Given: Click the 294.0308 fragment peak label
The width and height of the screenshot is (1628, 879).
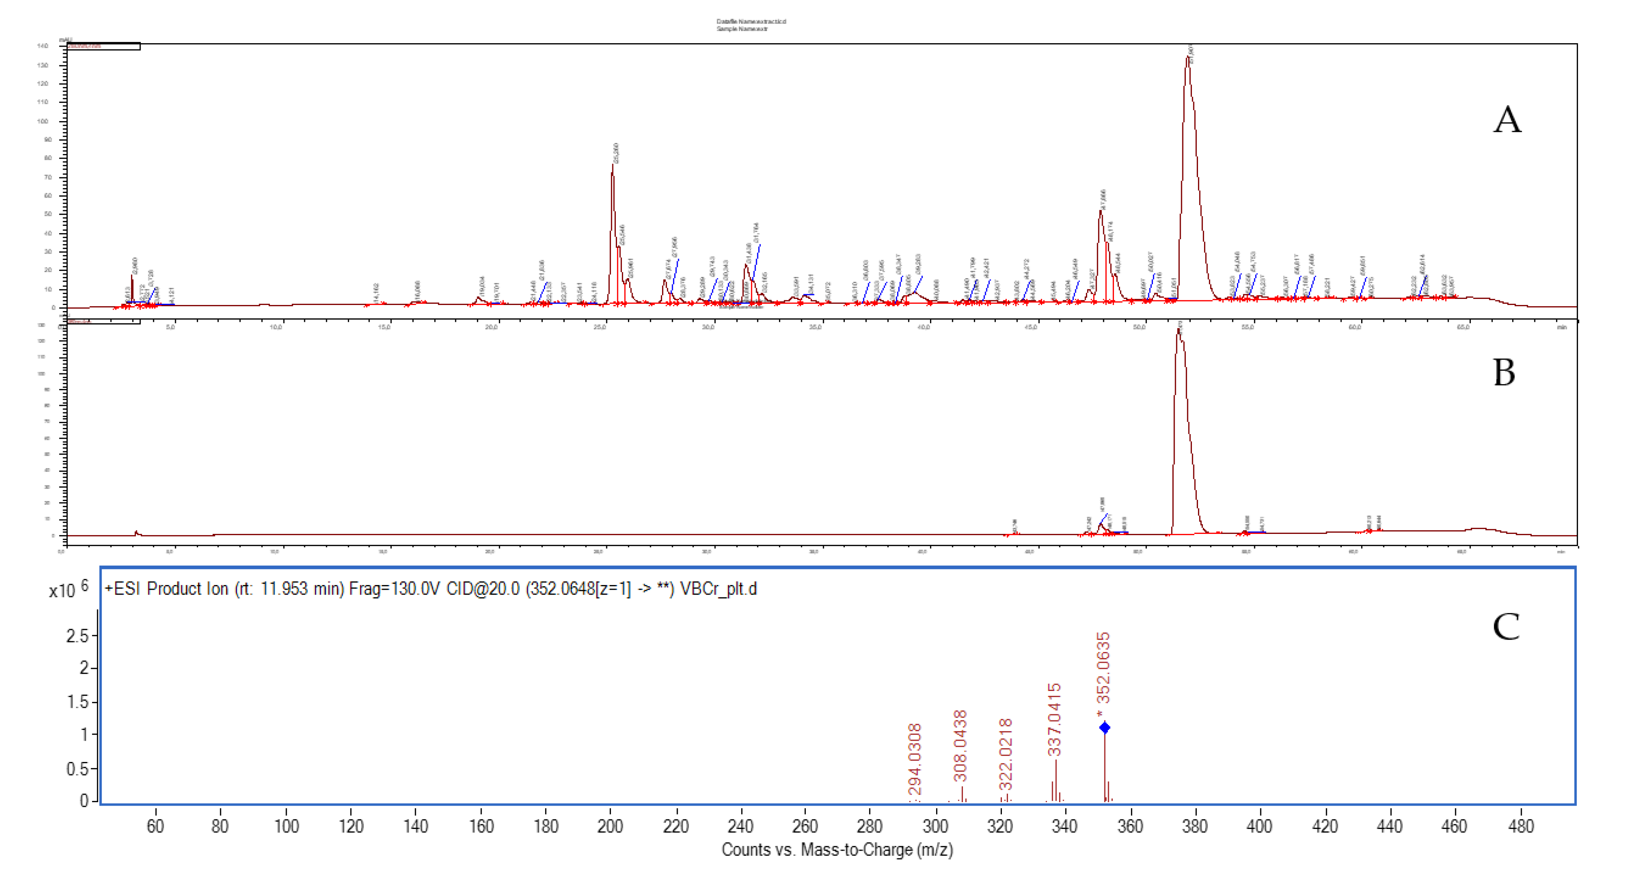Looking at the screenshot, I should [914, 760].
